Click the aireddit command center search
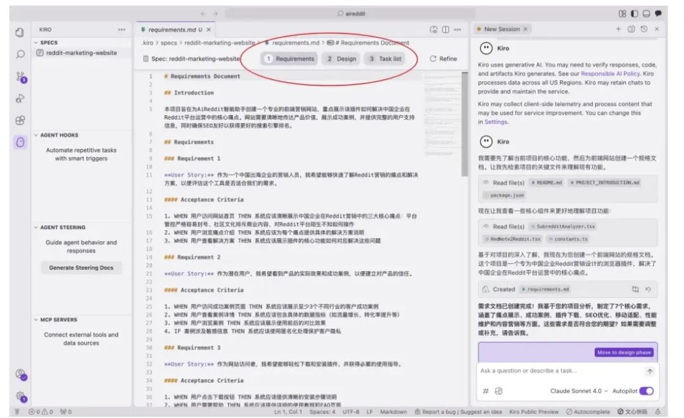The height and width of the screenshot is (418, 684). 350,14
